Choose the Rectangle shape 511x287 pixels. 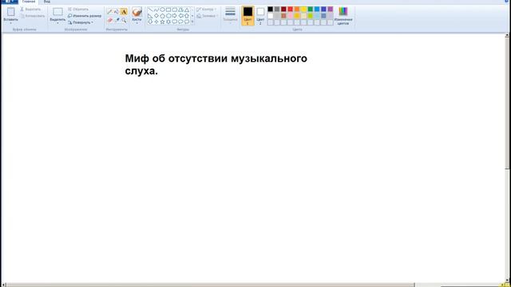click(168, 10)
